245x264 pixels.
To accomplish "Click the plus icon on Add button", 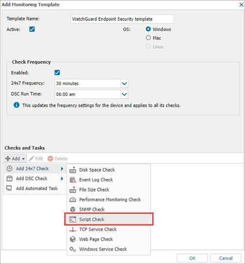I will click(x=8, y=158).
